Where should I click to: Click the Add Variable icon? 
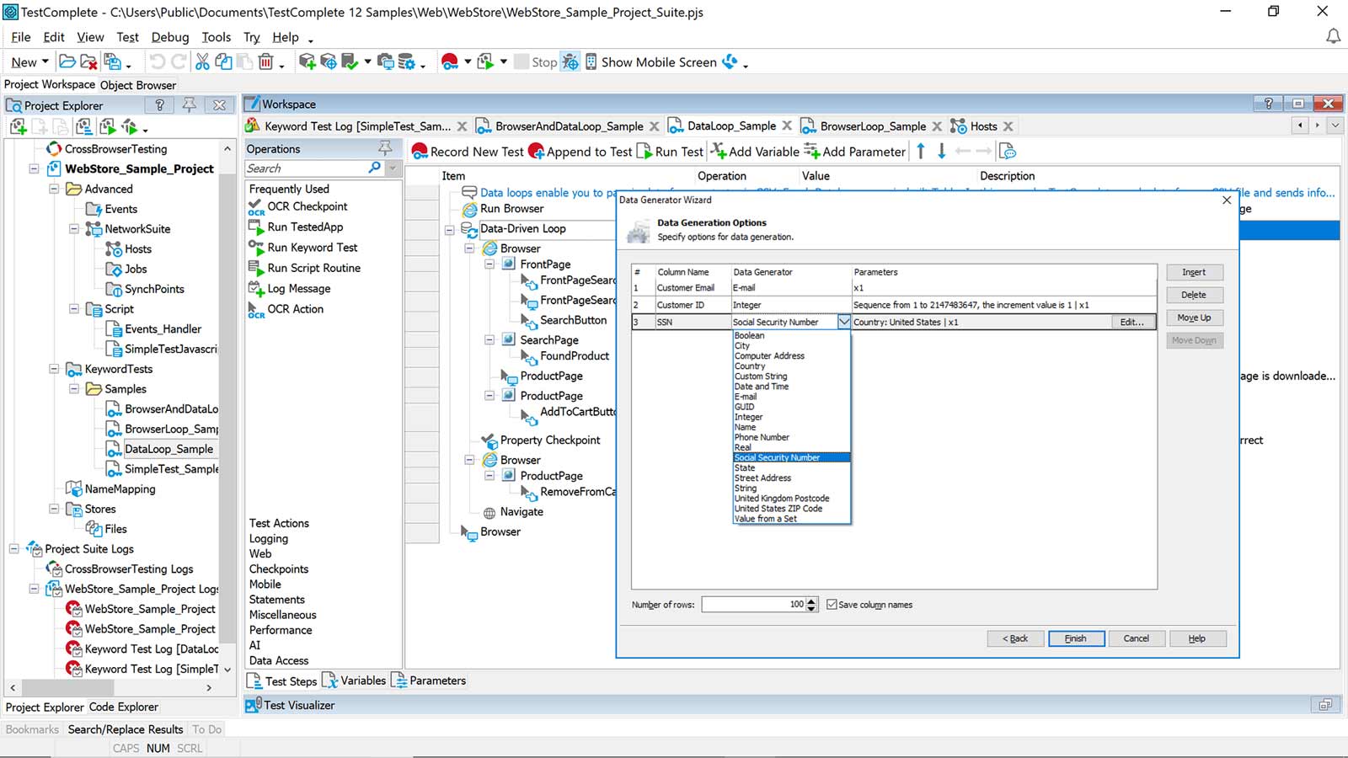pyautogui.click(x=719, y=152)
